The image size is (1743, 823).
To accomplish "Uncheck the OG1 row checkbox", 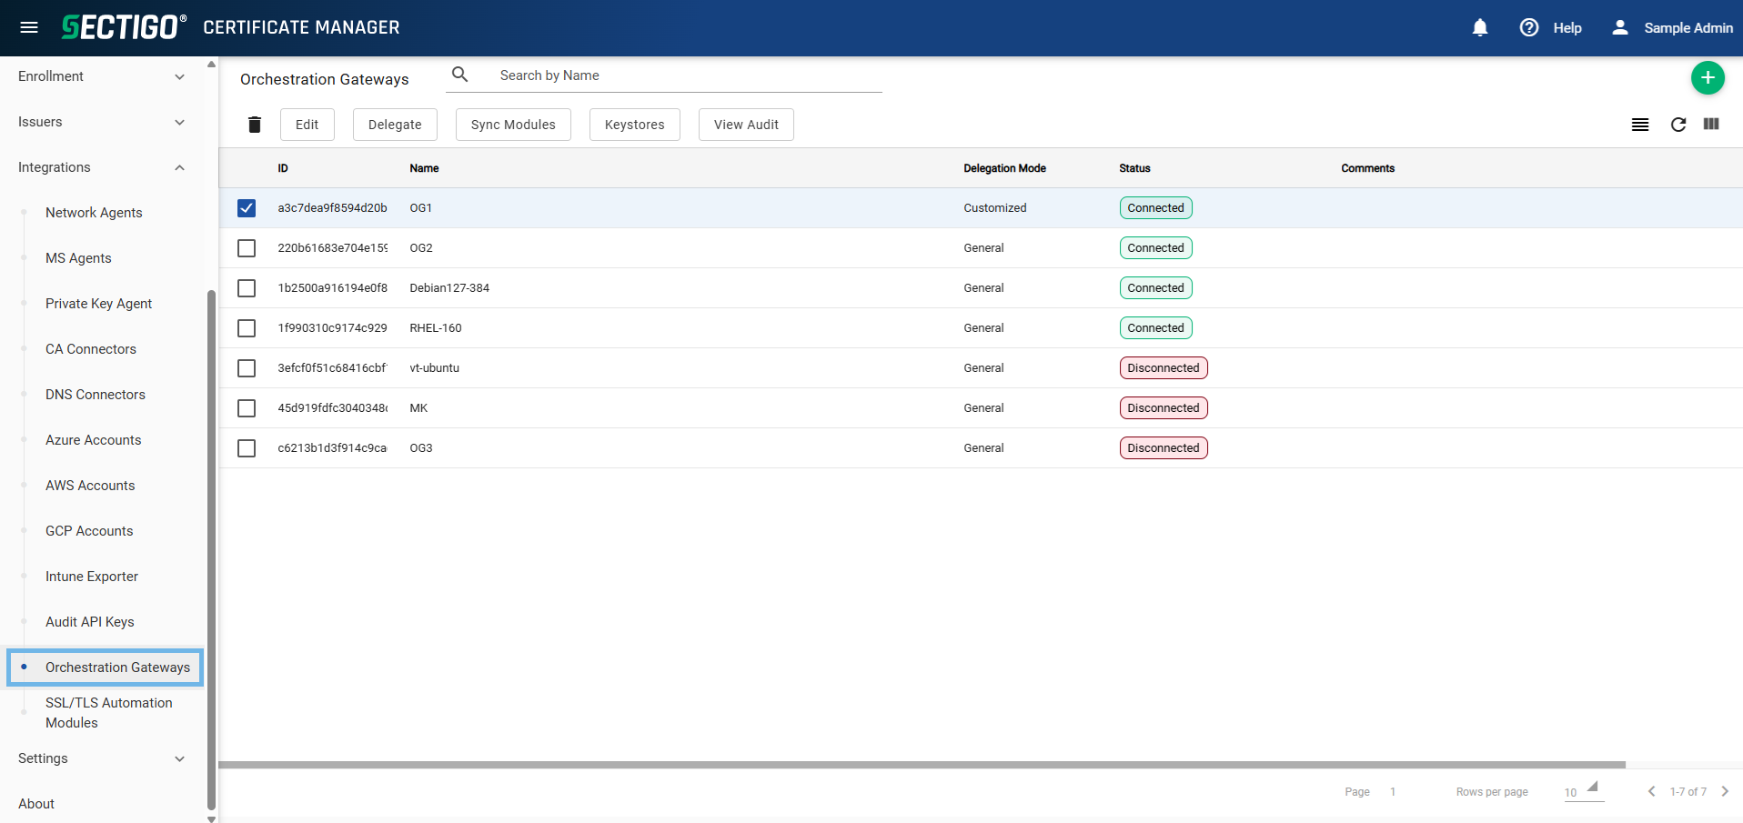I will point(247,208).
